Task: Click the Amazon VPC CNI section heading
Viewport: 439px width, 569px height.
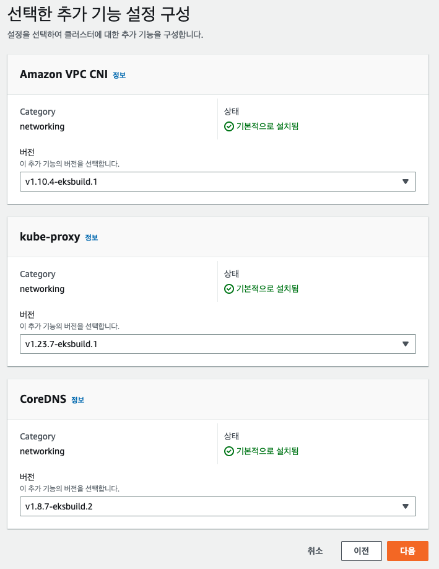Action: (x=64, y=74)
